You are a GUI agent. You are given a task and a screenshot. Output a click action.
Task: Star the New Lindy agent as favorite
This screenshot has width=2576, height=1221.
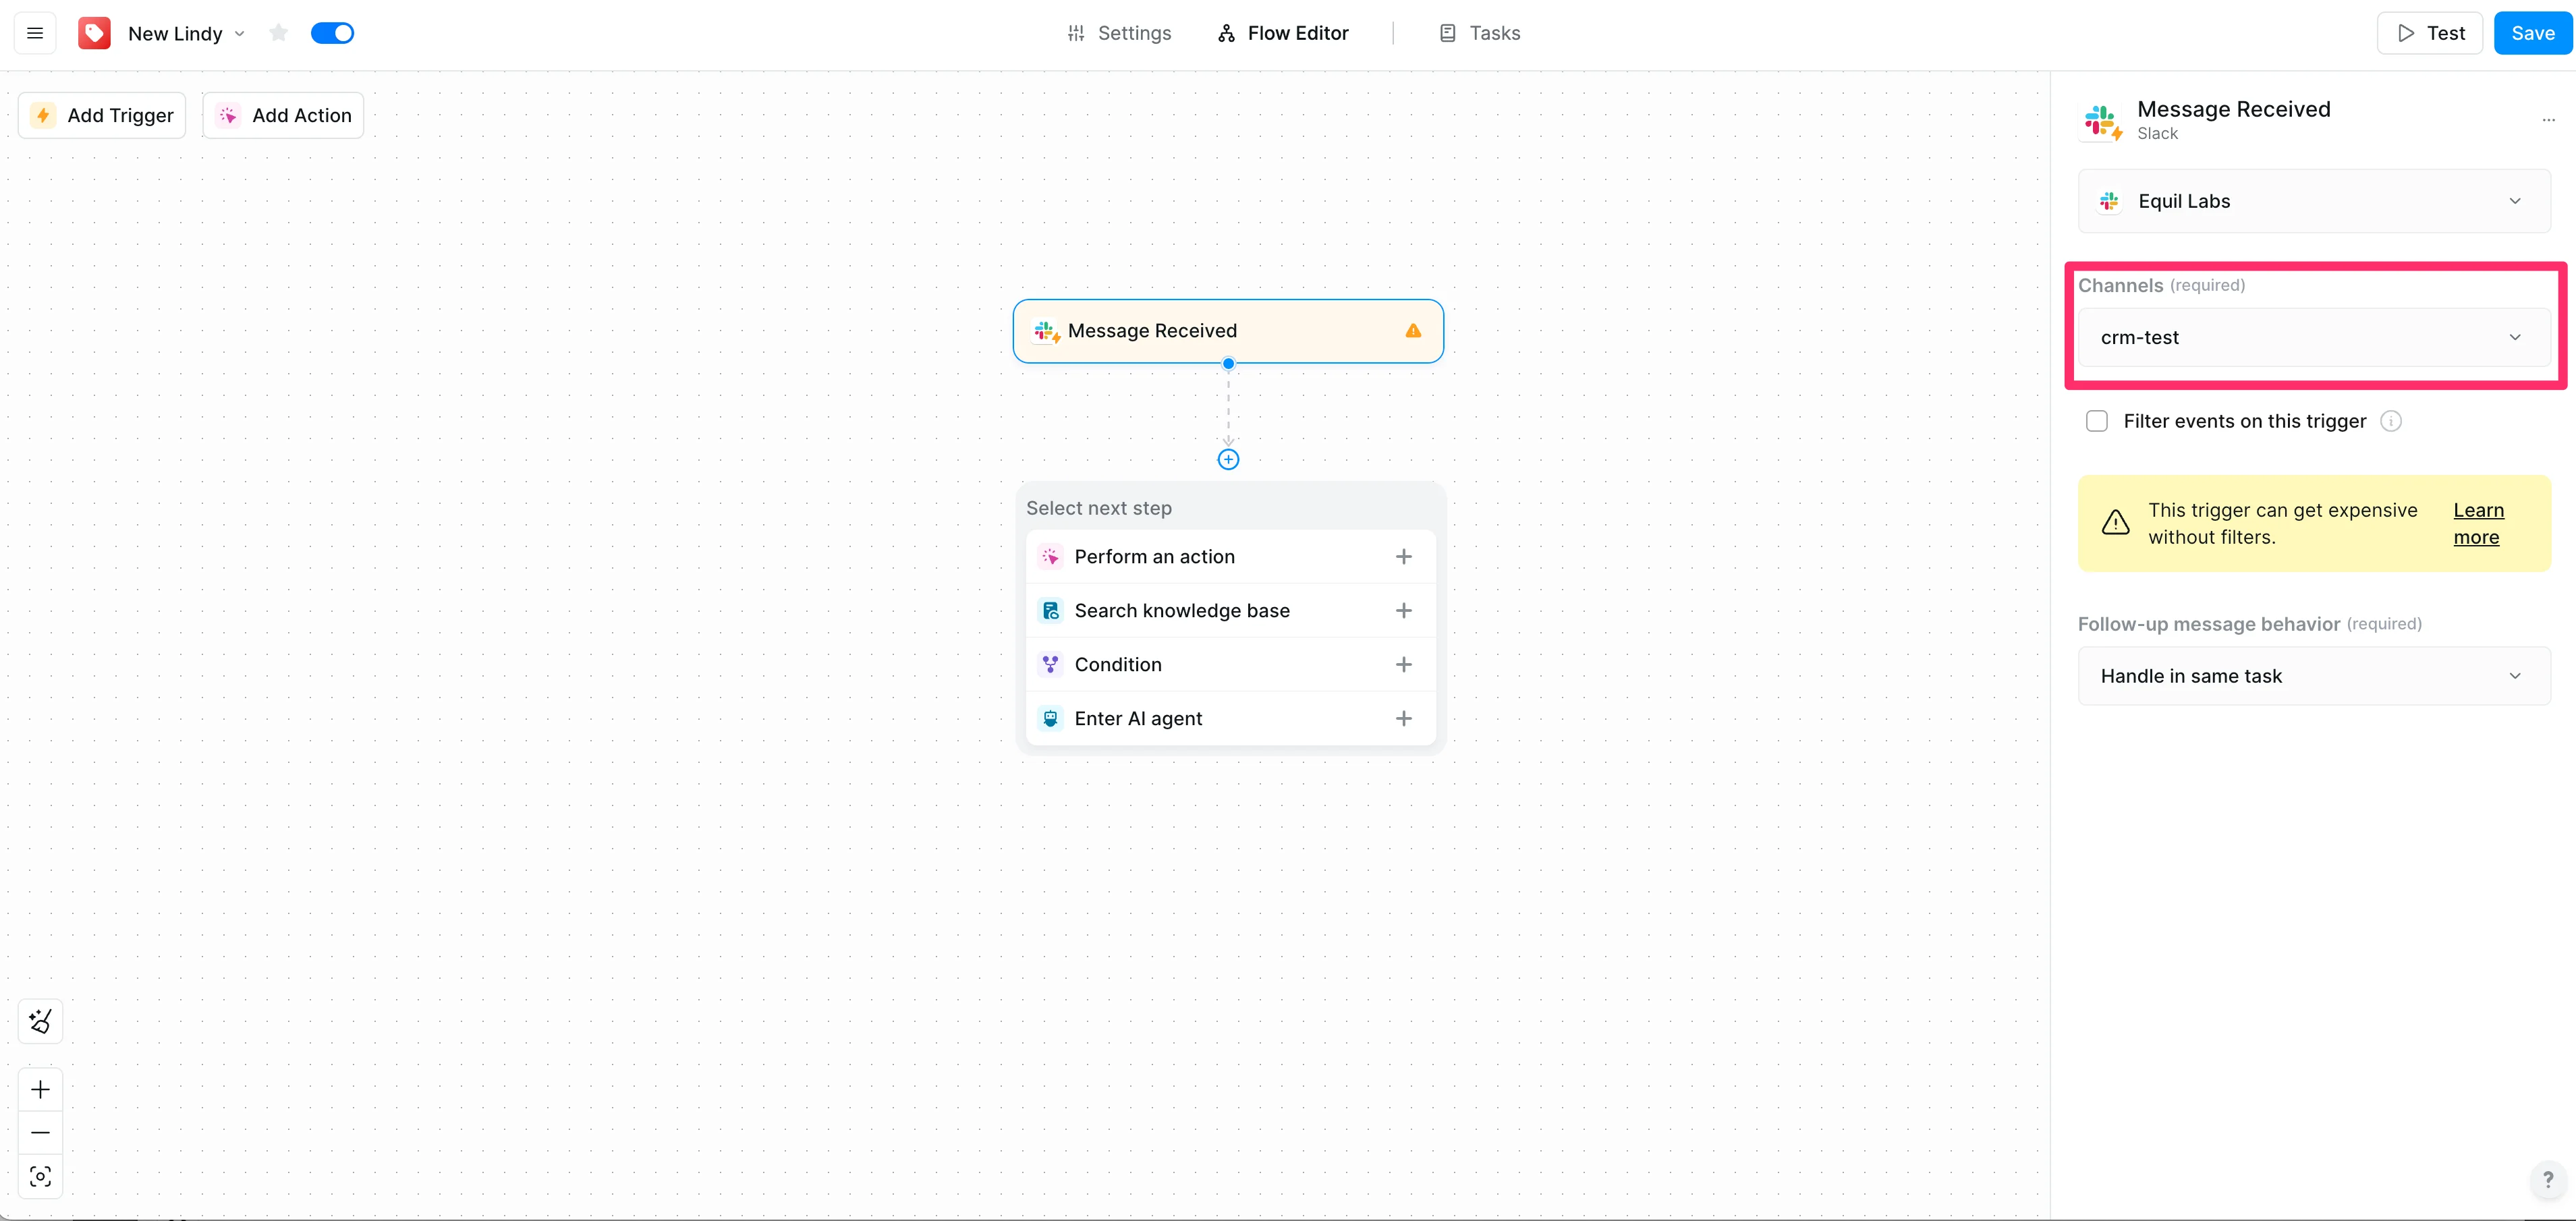tap(279, 33)
